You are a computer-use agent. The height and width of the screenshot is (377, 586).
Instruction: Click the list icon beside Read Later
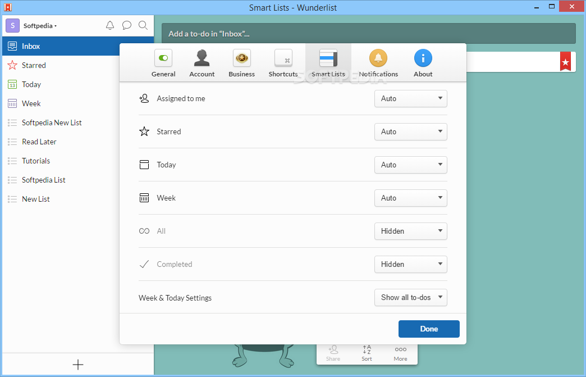click(12, 142)
